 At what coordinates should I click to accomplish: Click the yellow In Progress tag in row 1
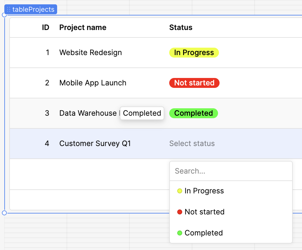tap(194, 53)
